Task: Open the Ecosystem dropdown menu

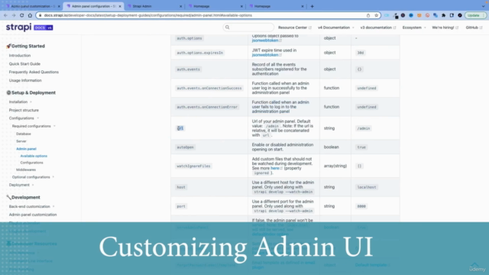Action: pyautogui.click(x=414, y=27)
